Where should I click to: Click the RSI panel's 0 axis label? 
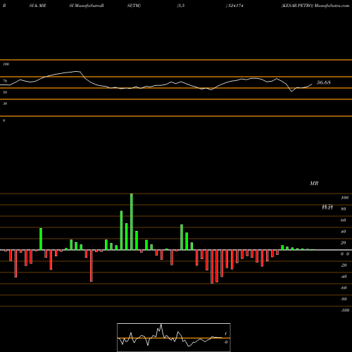coord(4,120)
